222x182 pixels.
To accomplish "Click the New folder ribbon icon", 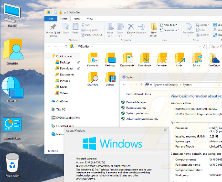I will coord(154,30).
